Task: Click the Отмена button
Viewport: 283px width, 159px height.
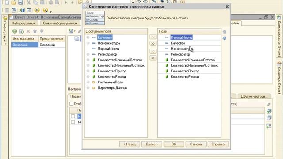Action: coord(196,144)
